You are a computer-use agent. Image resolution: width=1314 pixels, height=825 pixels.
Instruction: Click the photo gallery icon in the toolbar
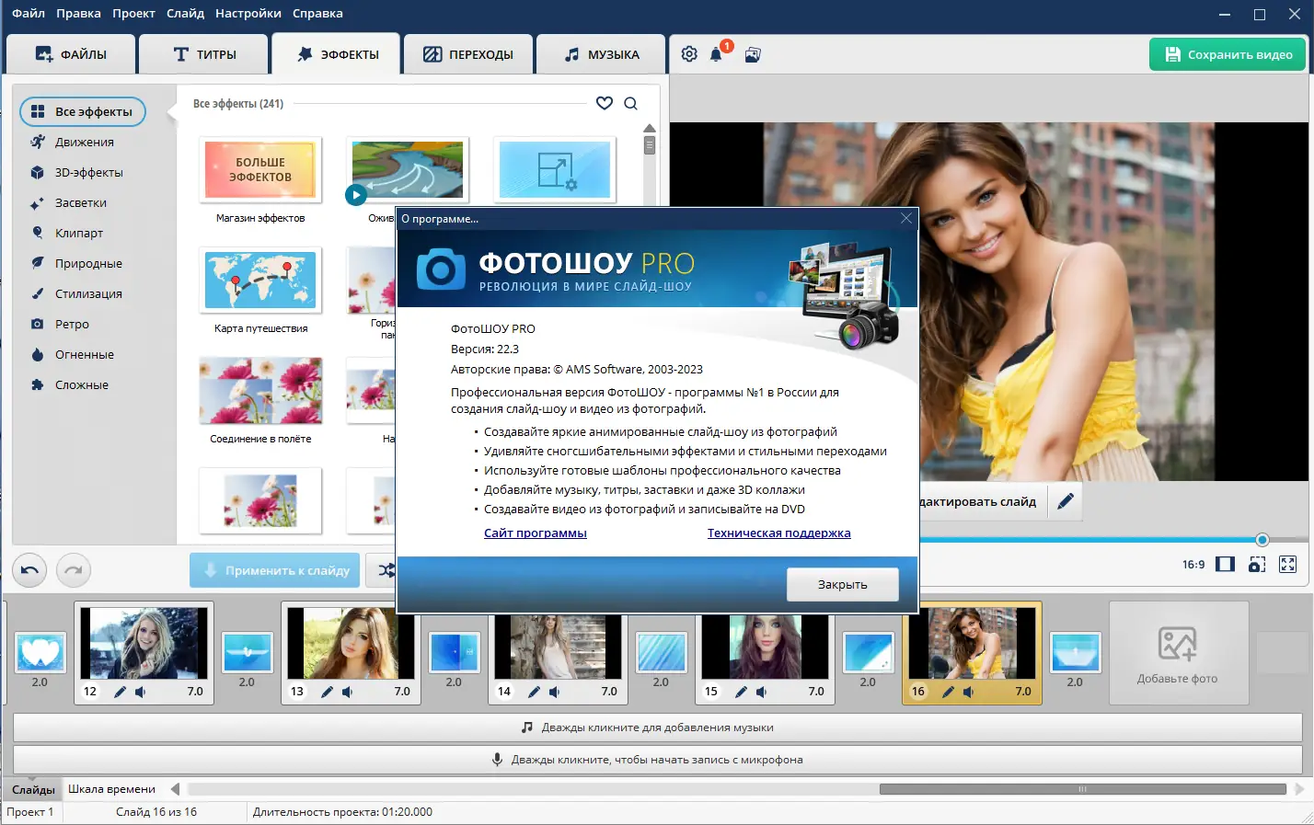pos(753,55)
